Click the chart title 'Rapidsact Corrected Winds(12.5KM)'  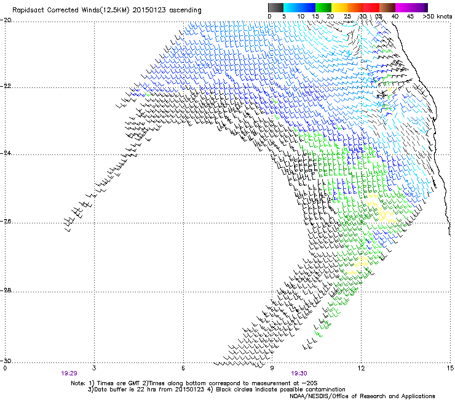[71, 10]
